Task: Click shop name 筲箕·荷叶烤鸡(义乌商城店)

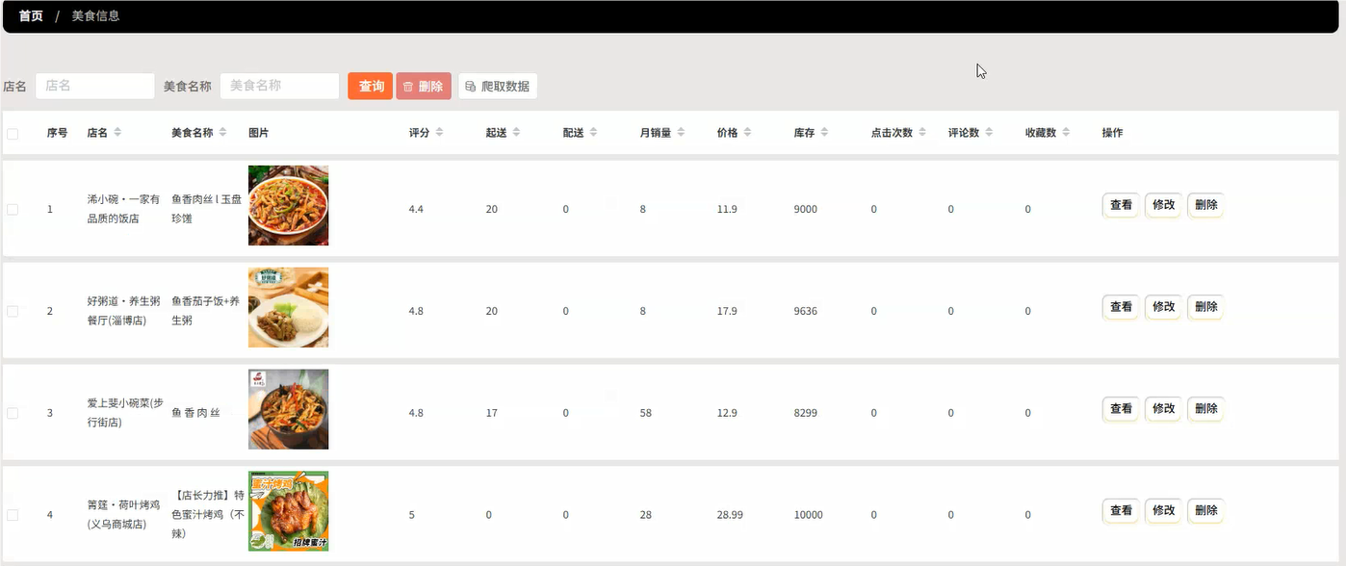Action: pos(123,515)
